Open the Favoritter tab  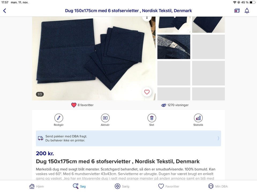[x=169, y=186]
